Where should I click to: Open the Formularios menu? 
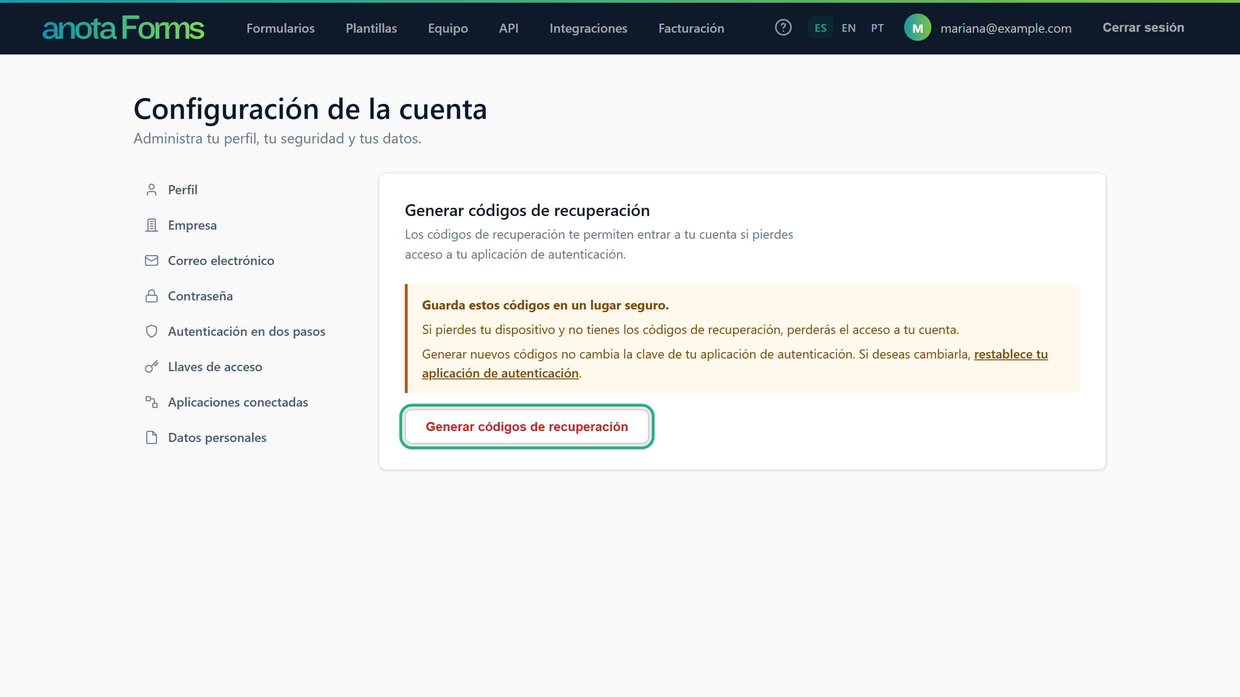(x=280, y=28)
